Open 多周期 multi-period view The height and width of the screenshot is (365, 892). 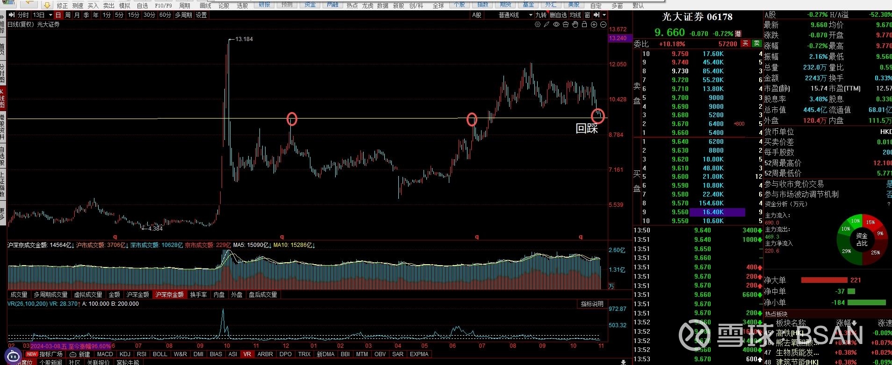[x=184, y=15]
